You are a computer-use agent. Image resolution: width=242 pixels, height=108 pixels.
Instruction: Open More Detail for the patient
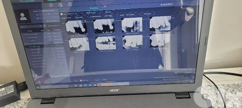[x=53, y=20]
